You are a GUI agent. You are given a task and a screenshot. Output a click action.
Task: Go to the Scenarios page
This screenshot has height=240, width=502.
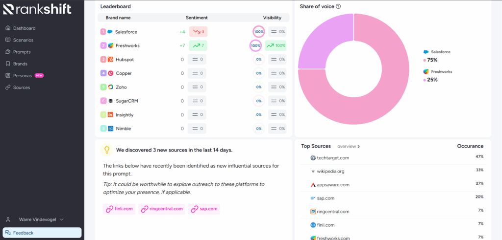(24, 40)
